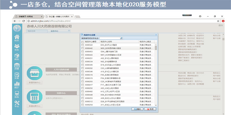Close the 业务中心 page tab via its icon

pyautogui.click(x=69, y=31)
